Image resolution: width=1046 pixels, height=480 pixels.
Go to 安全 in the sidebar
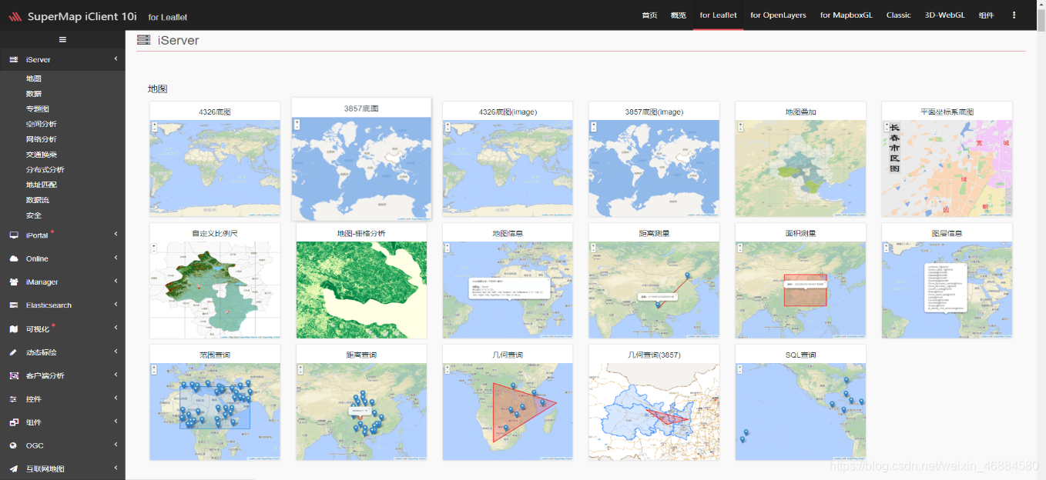click(x=33, y=215)
